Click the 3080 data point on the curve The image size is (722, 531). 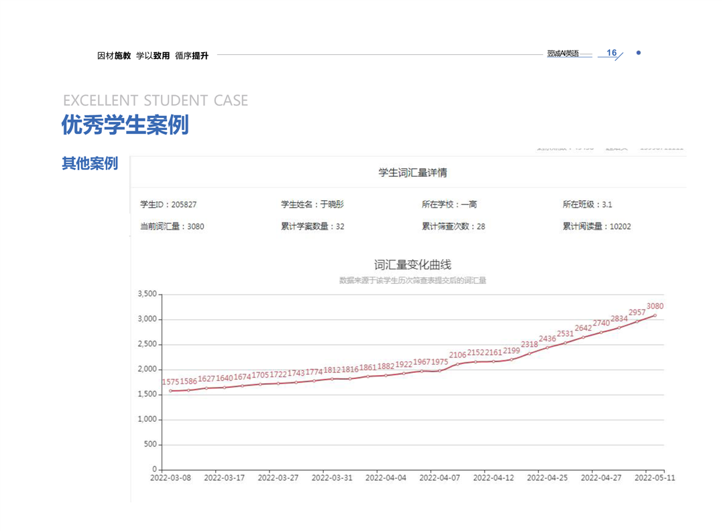pos(655,315)
